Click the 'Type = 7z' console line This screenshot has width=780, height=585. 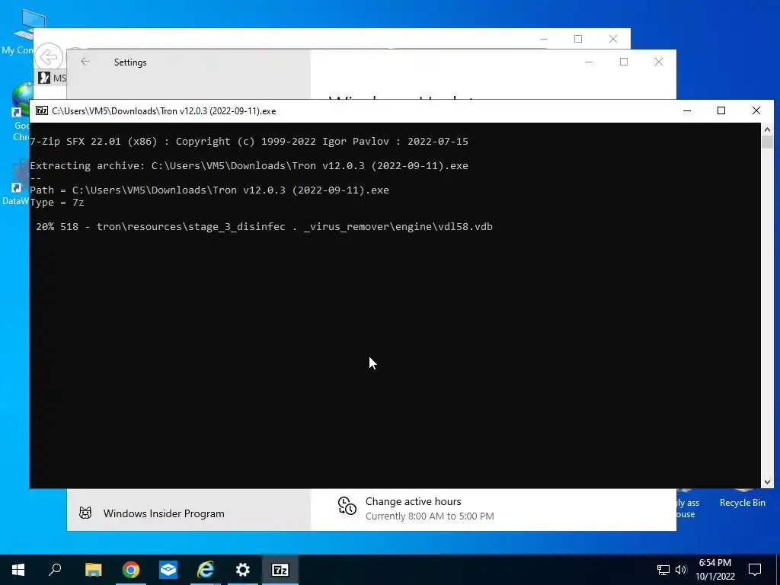point(56,203)
